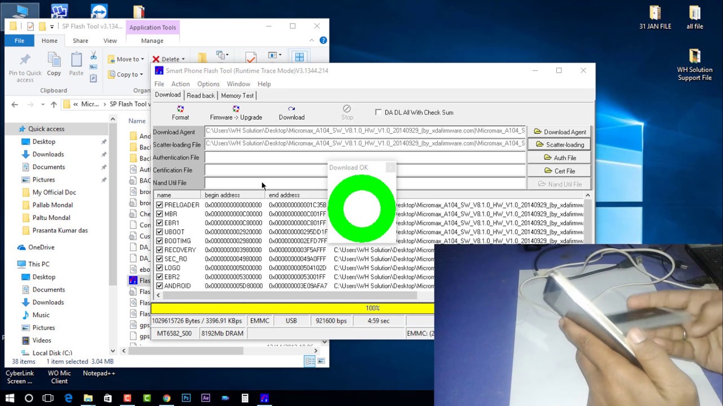Collapse the Explorer ribbon chevron
Image resolution: width=723 pixels, height=406 pixels.
click(312, 41)
